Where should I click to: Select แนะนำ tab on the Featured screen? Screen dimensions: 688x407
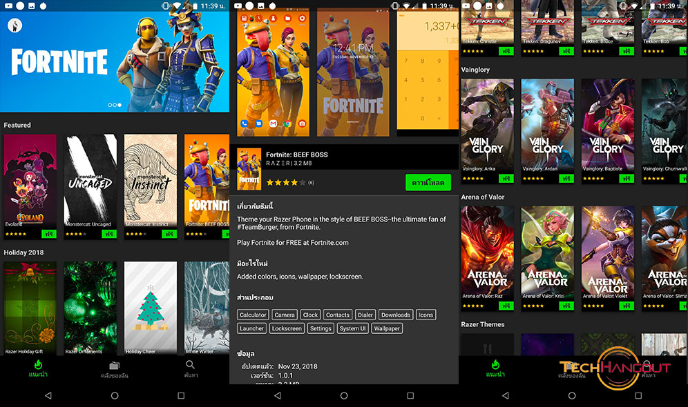tap(38, 368)
